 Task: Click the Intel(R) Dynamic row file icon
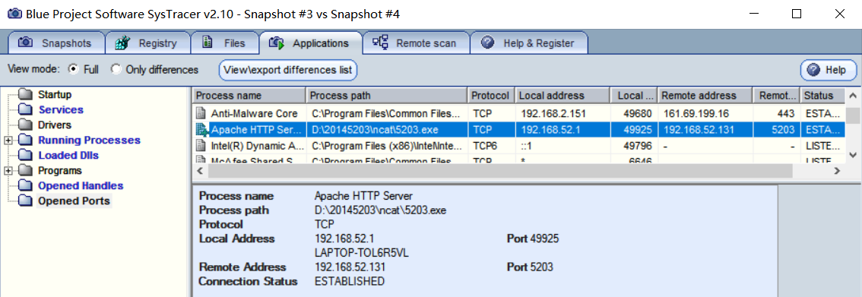pos(201,146)
